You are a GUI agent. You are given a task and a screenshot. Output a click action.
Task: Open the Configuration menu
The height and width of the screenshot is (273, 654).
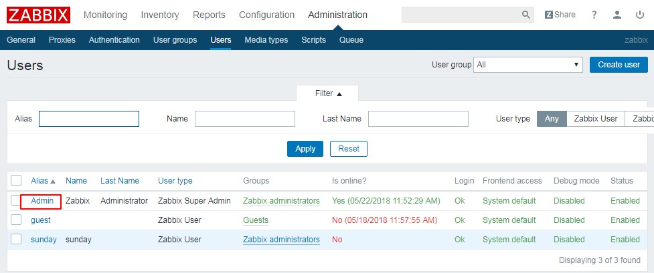coord(266,15)
